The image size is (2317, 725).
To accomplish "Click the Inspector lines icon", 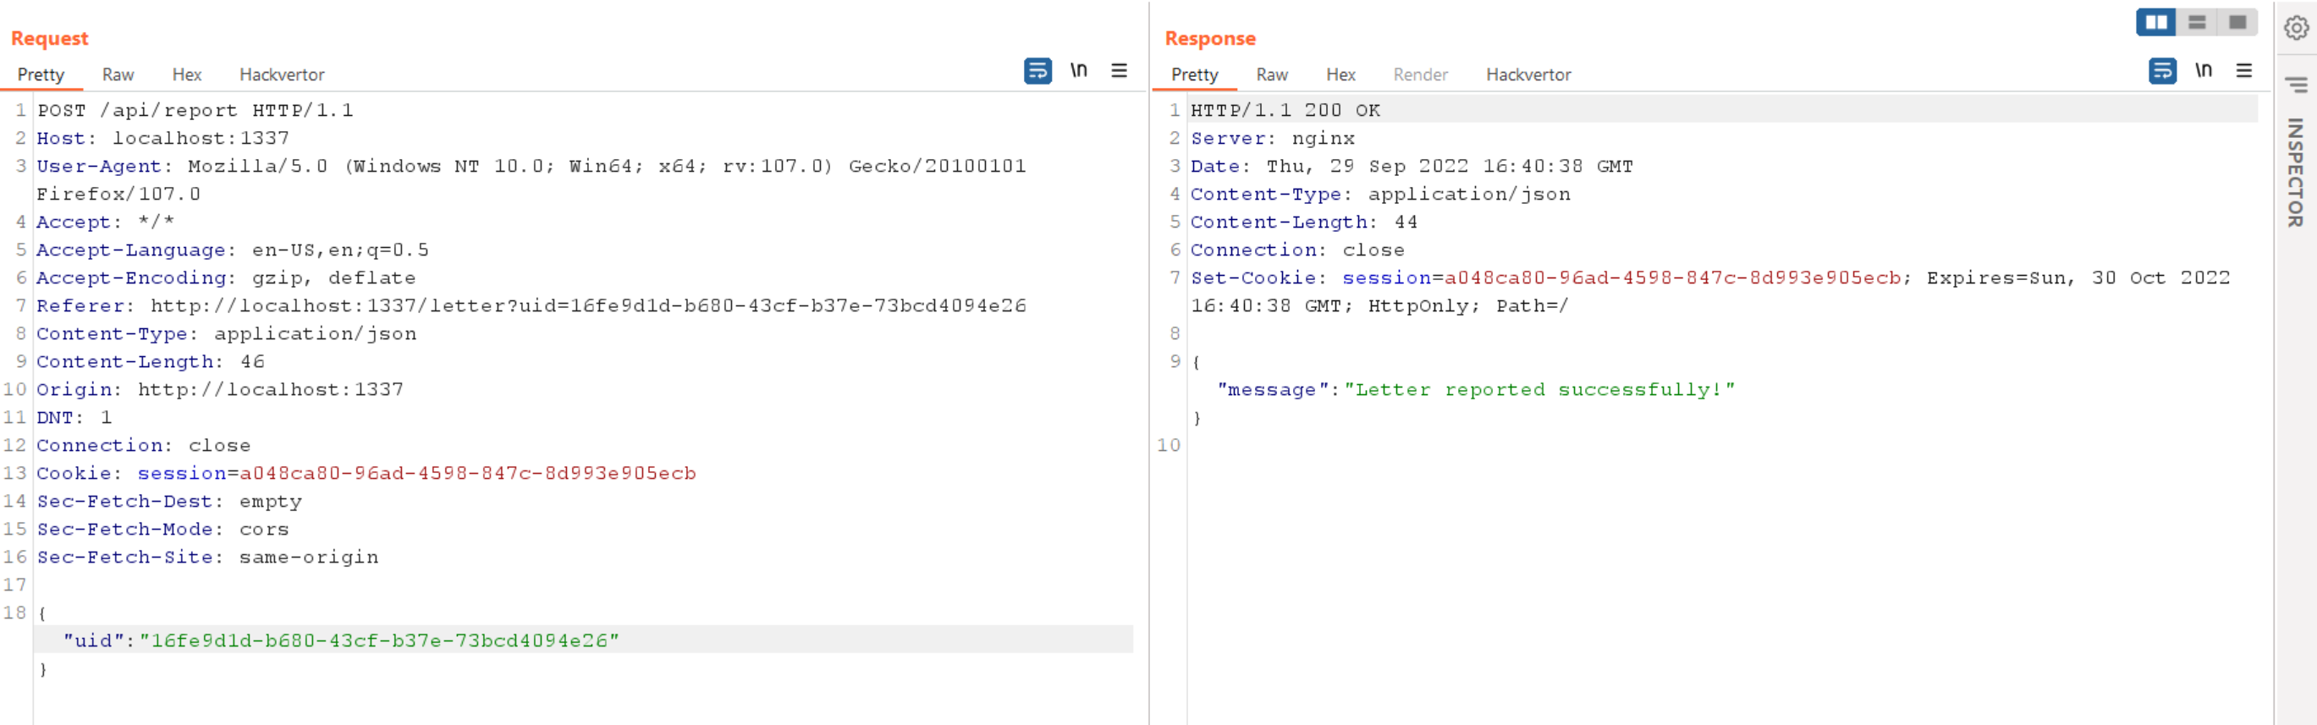I will [2295, 85].
